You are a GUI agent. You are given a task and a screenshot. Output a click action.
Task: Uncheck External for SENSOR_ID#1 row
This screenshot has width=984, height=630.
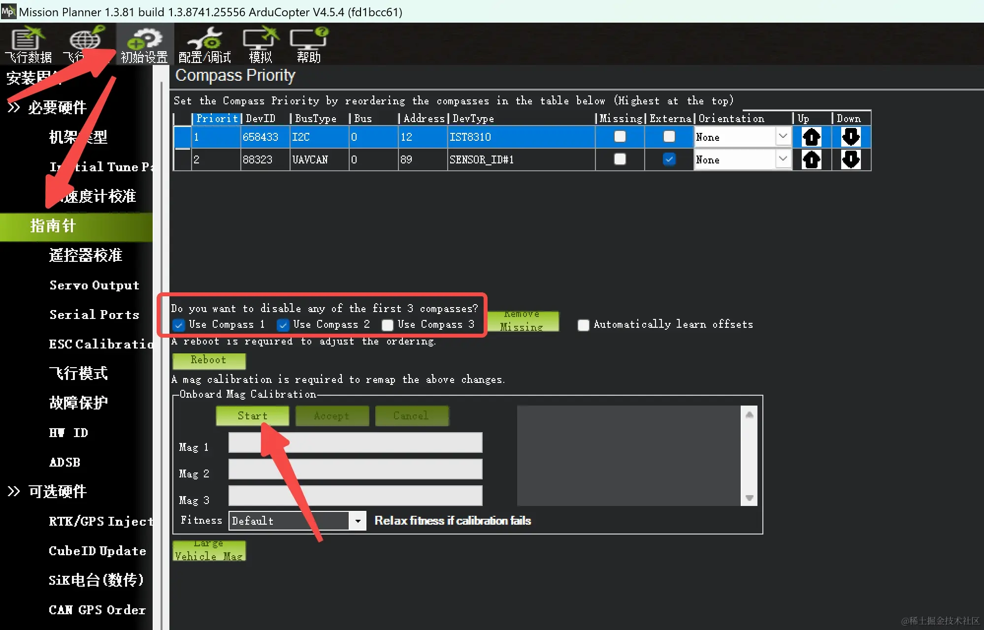669,159
